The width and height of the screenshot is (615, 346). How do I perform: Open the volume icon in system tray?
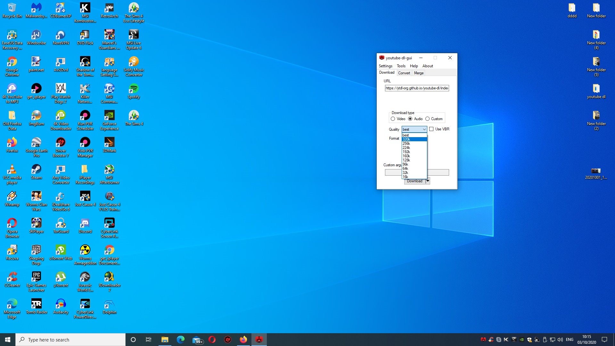(560, 340)
